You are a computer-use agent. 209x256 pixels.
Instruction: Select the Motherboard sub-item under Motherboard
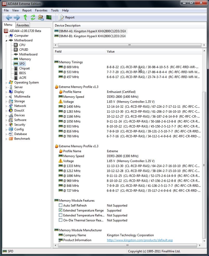click(28, 54)
